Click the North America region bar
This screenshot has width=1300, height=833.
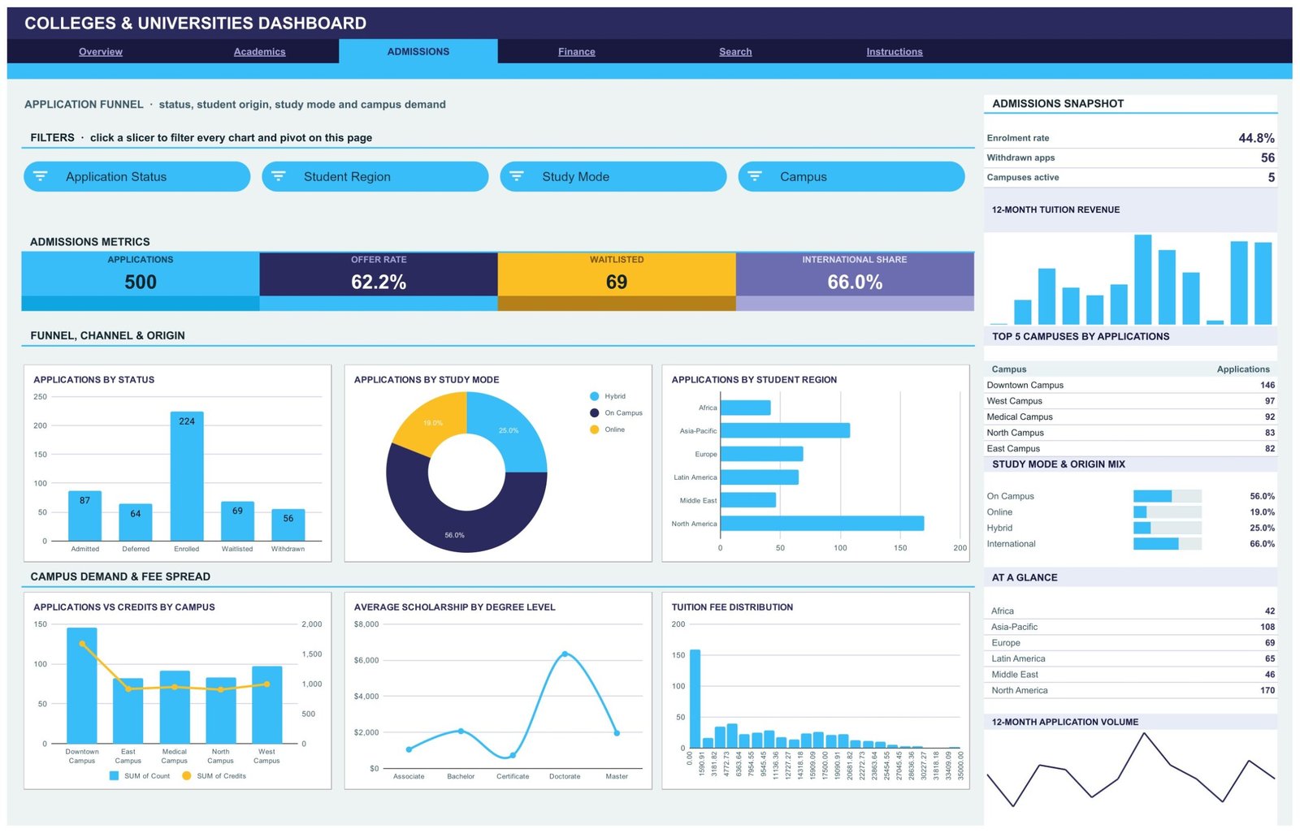pyautogui.click(x=822, y=523)
